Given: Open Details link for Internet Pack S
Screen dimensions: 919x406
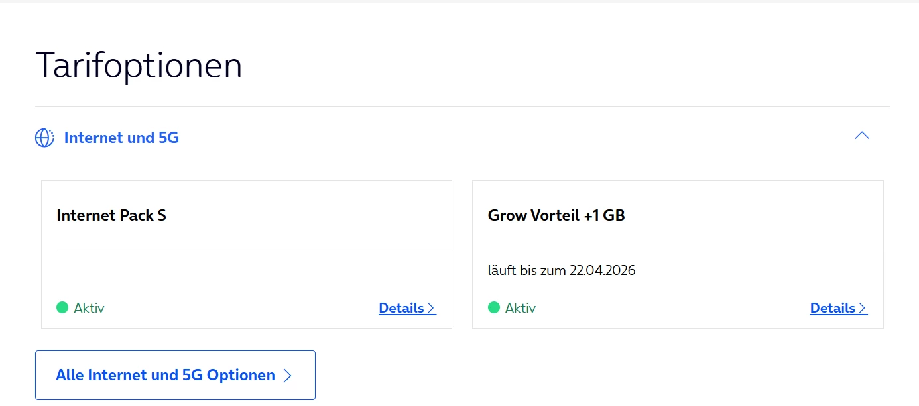Looking at the screenshot, I should click(x=401, y=308).
